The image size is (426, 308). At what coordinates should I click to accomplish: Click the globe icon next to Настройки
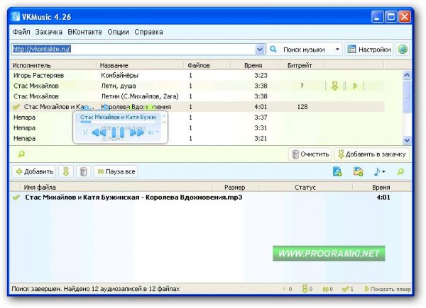click(x=403, y=50)
